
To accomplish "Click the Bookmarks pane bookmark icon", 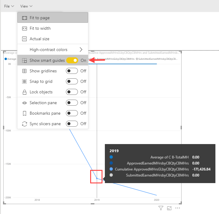I will 25,113.
